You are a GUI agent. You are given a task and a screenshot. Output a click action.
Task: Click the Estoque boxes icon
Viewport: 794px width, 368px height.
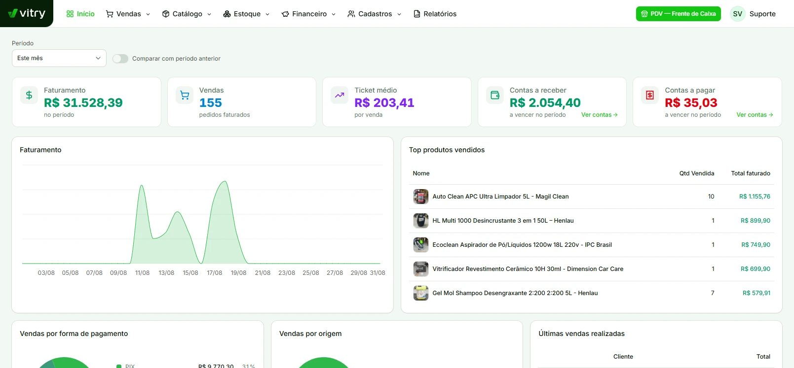click(x=227, y=14)
